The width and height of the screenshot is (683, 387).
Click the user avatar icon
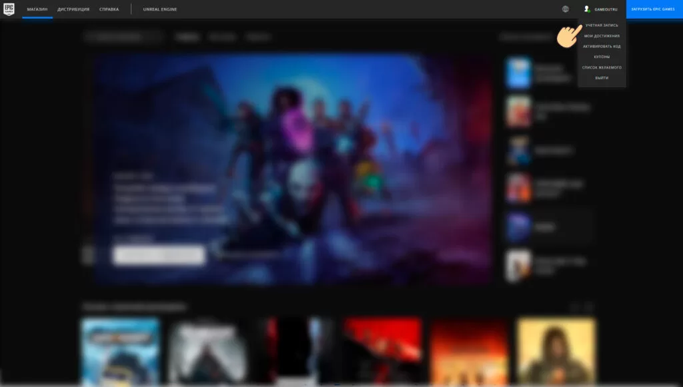tap(587, 9)
